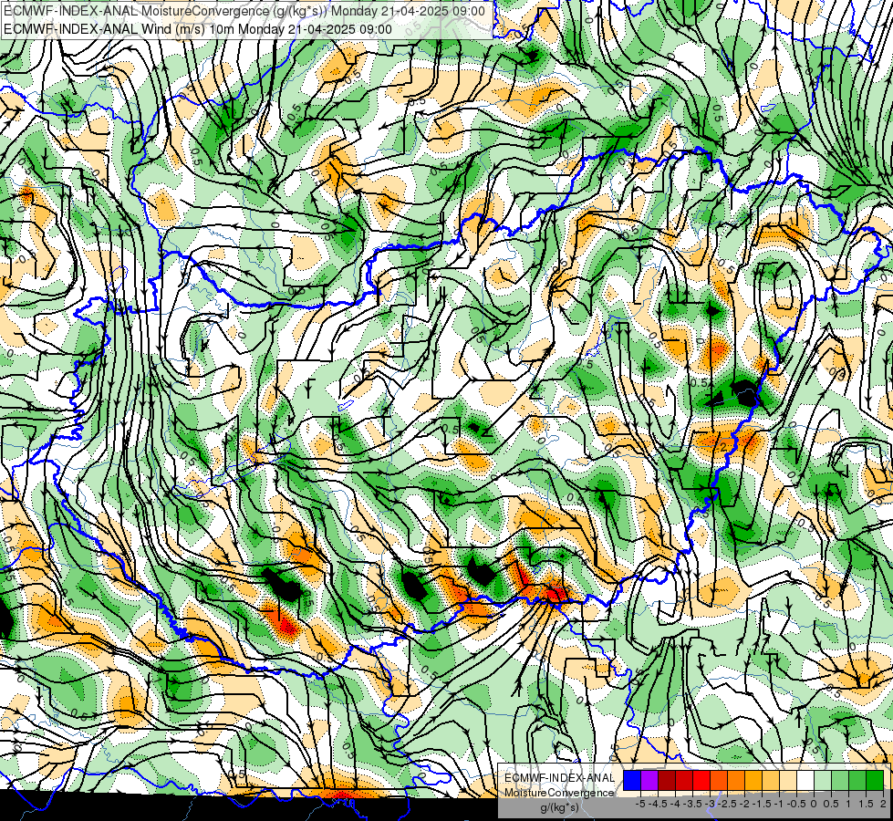Click the legend tick value 2
Viewport: 893px width, 821px height.
[883, 804]
